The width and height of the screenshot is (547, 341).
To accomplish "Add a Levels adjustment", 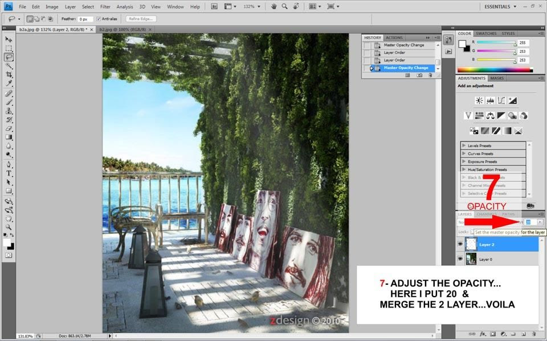I will click(490, 101).
